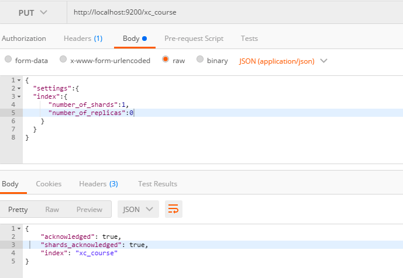Switch to Authorization tab
This screenshot has width=403, height=278.
pos(23,39)
